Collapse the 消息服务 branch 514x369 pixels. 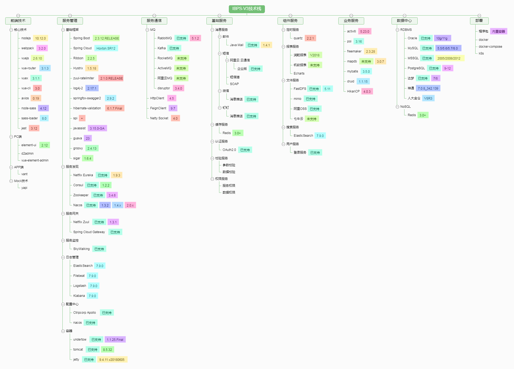(x=212, y=30)
